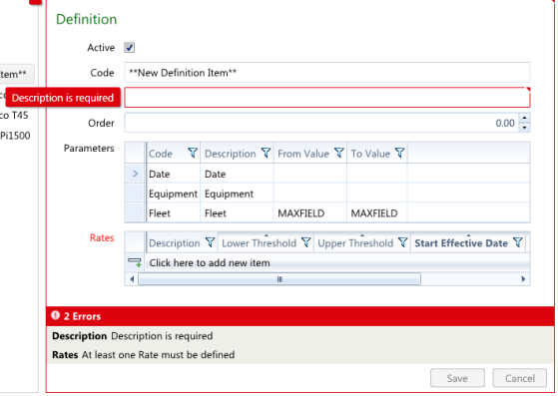Screen dimensions: 558x396
Task: Open filter for Upper Threshold column
Action: click(403, 242)
